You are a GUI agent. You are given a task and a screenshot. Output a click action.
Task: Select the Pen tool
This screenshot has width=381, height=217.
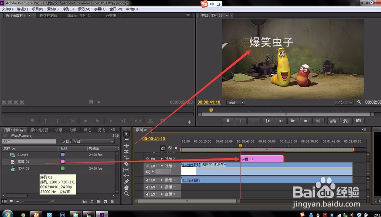click(x=126, y=182)
